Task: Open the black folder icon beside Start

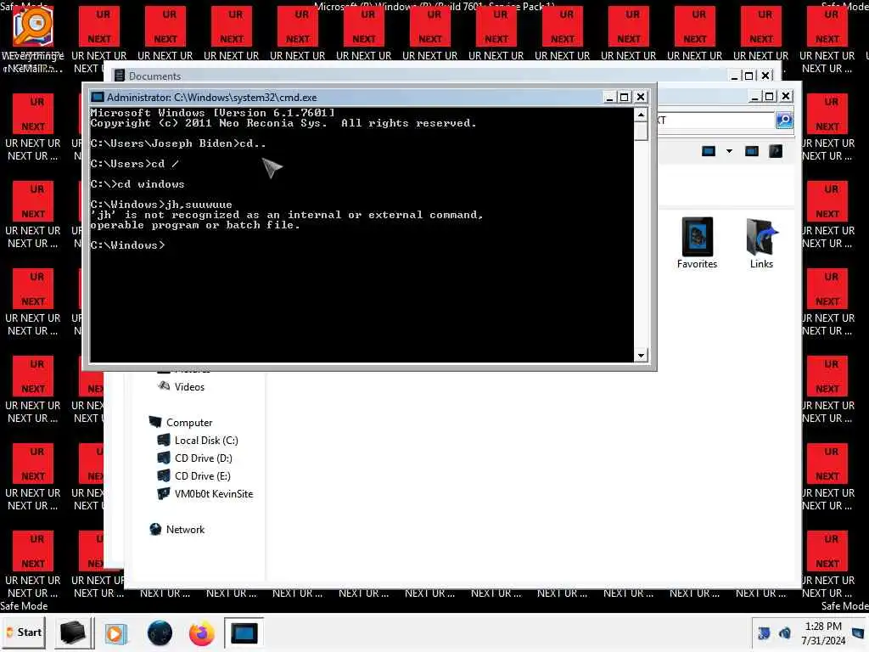Action: pyautogui.click(x=73, y=632)
